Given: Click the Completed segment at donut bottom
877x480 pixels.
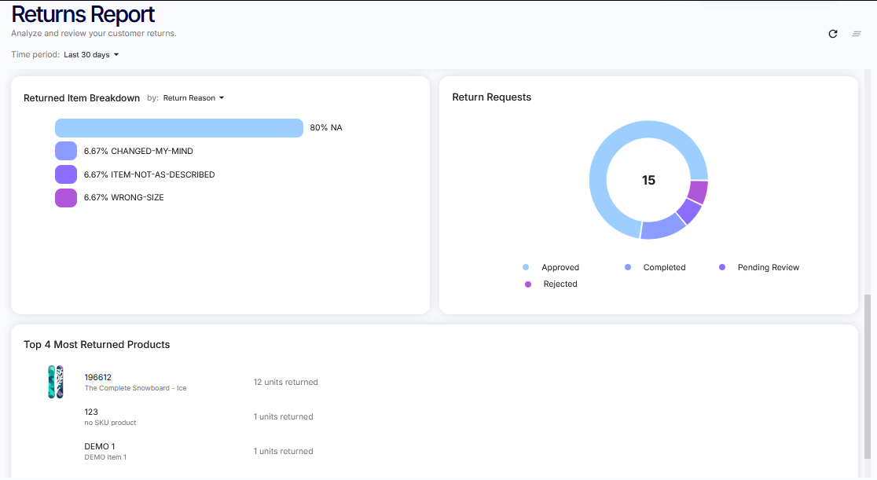Looking at the screenshot, I should coord(662,227).
